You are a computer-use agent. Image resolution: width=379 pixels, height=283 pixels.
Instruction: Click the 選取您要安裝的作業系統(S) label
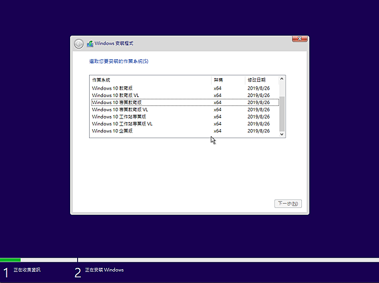119,61
